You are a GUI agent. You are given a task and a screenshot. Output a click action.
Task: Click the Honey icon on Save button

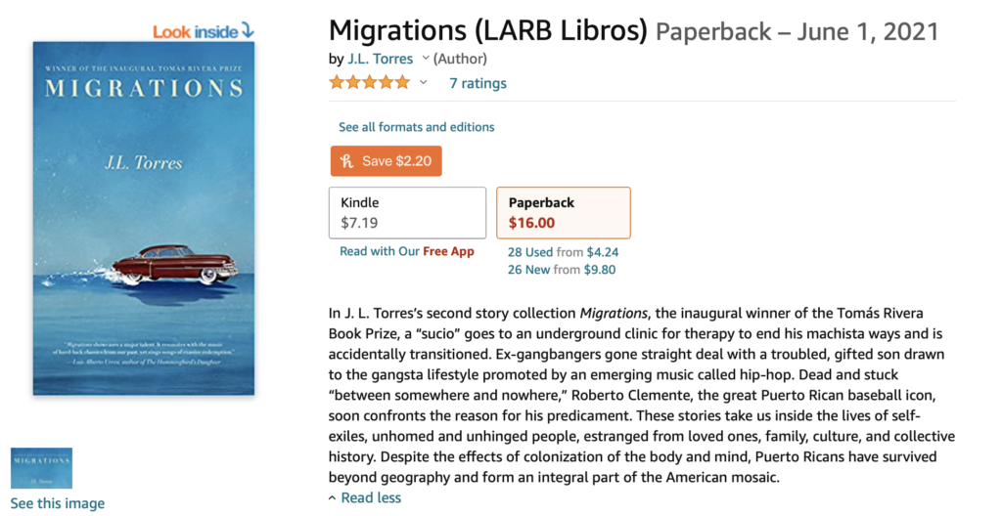346,161
